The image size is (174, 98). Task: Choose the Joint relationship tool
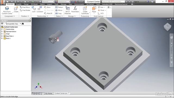tap(34, 10)
